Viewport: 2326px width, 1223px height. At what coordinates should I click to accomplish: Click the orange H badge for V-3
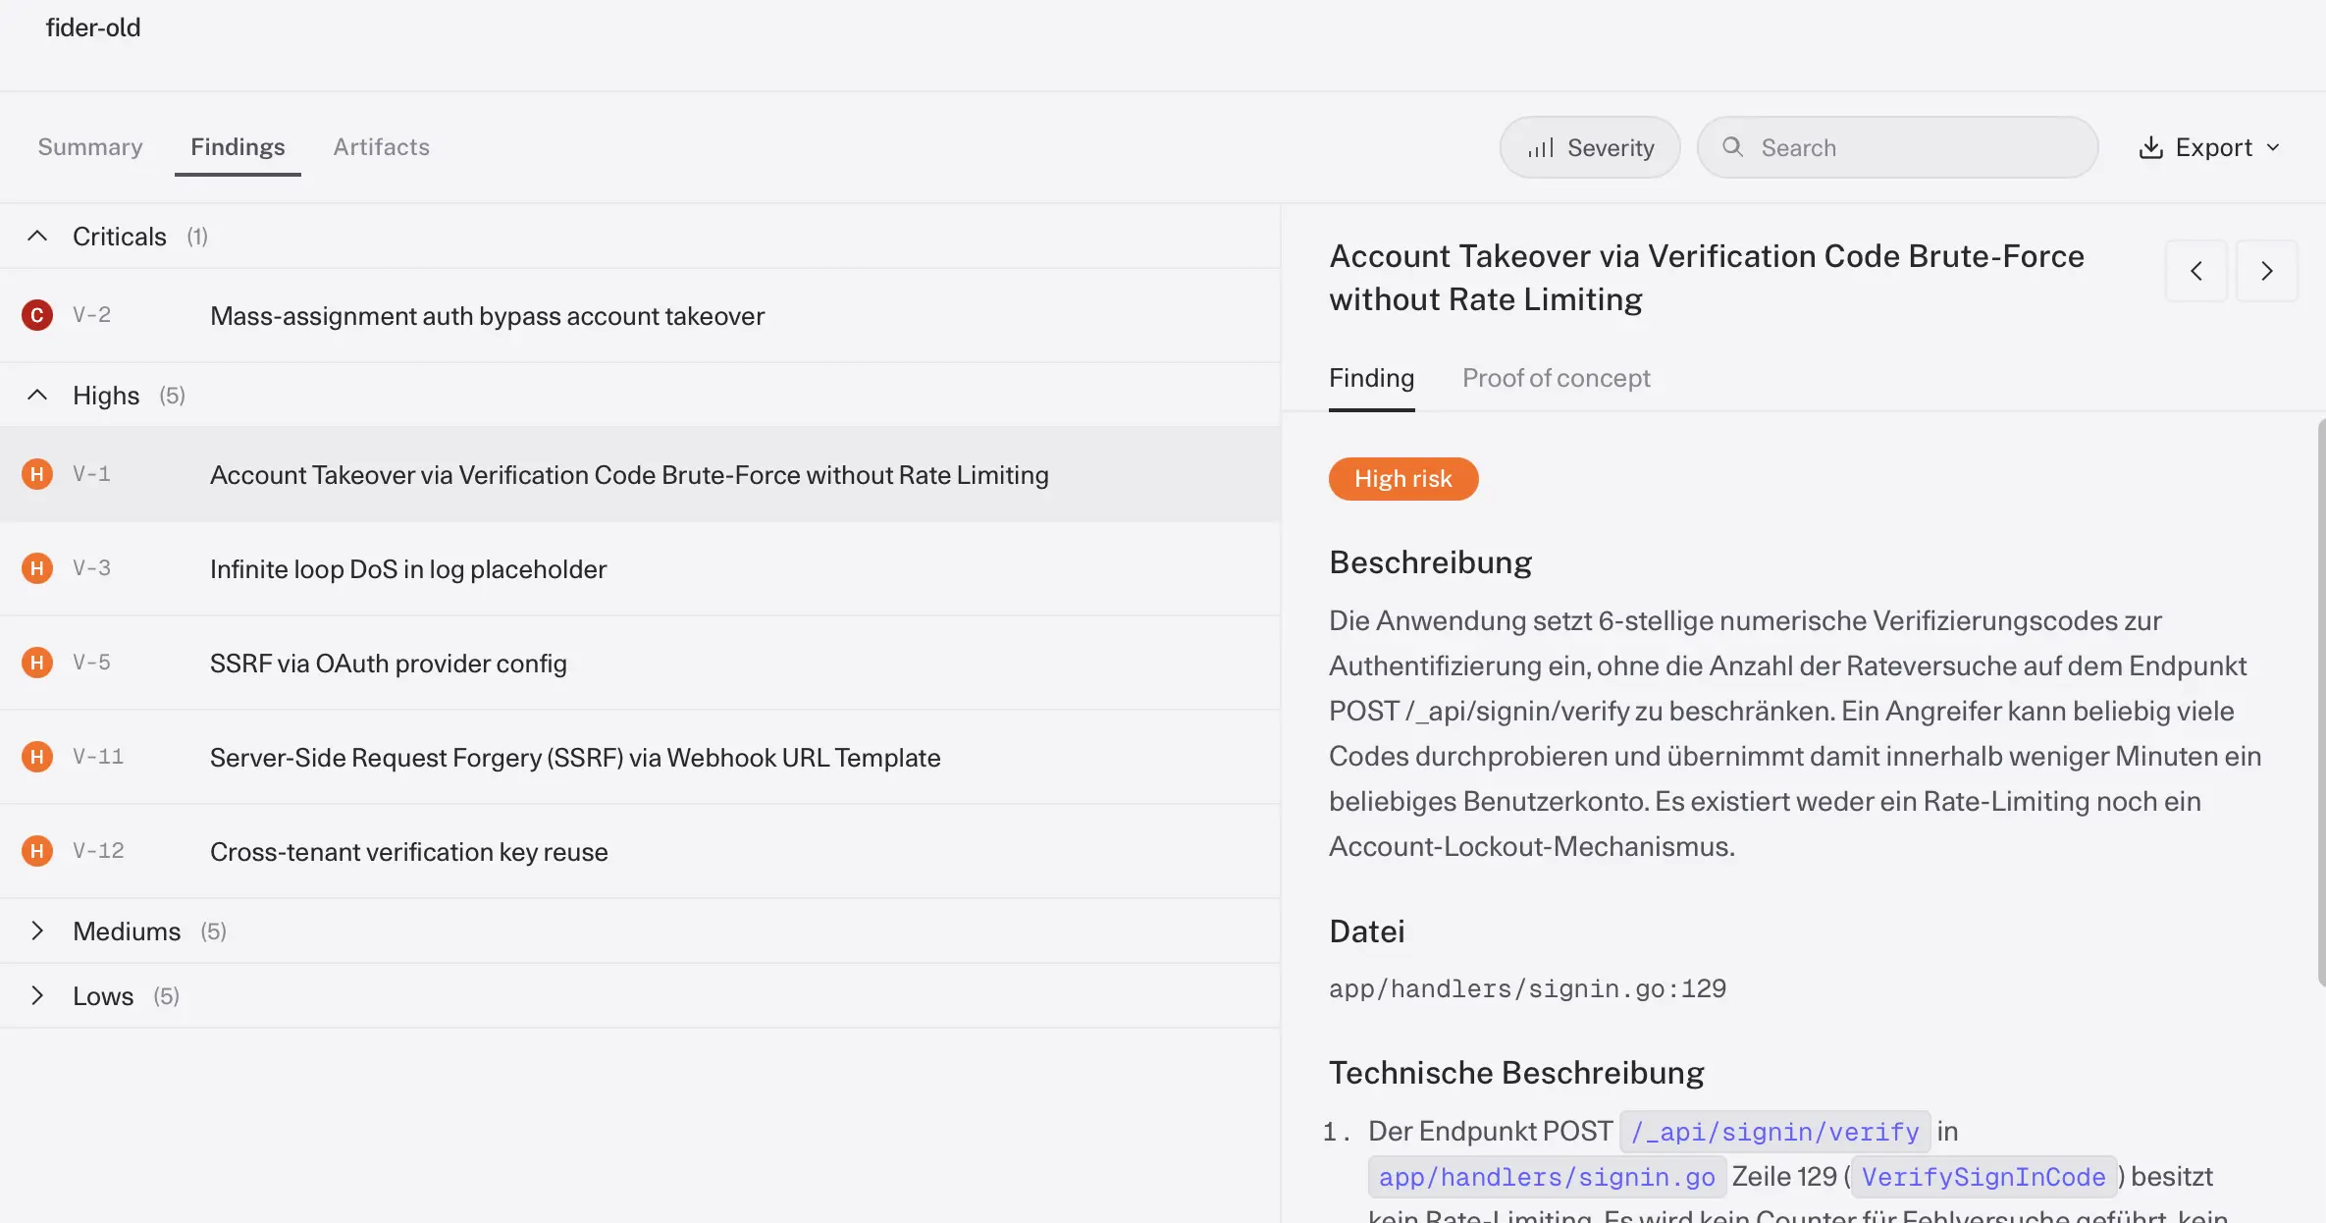click(37, 568)
